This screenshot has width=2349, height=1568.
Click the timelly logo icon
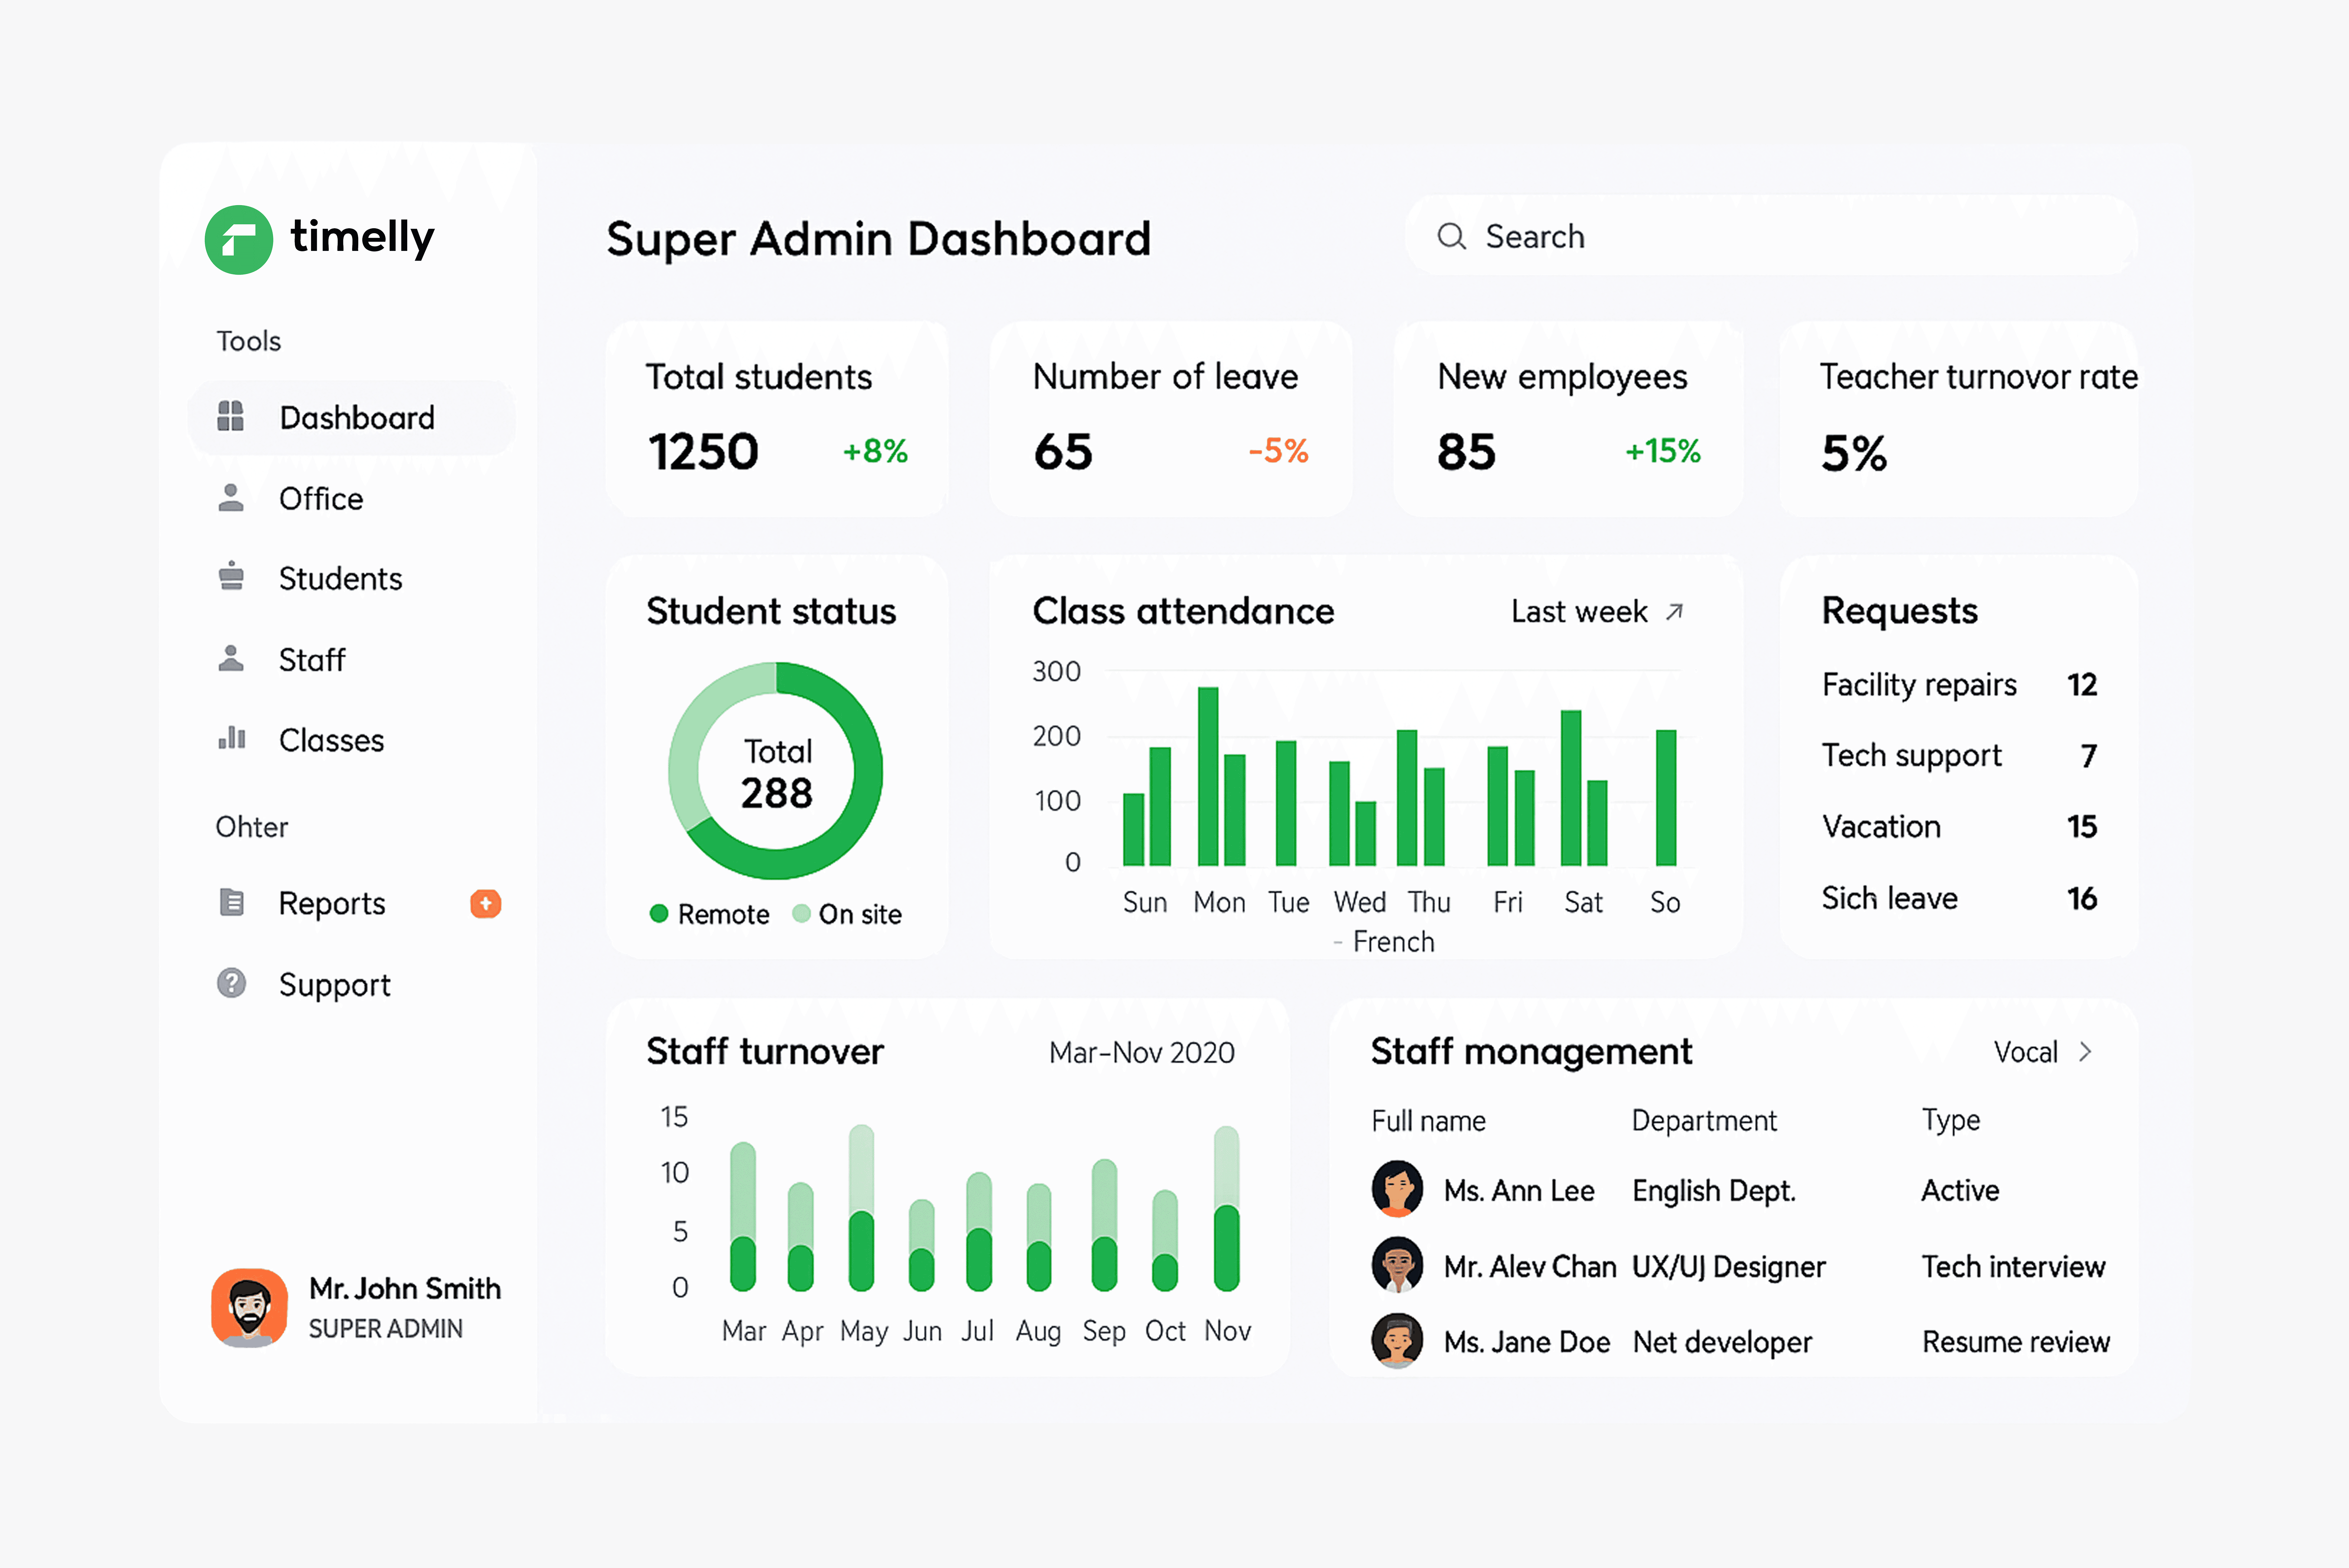(x=238, y=240)
